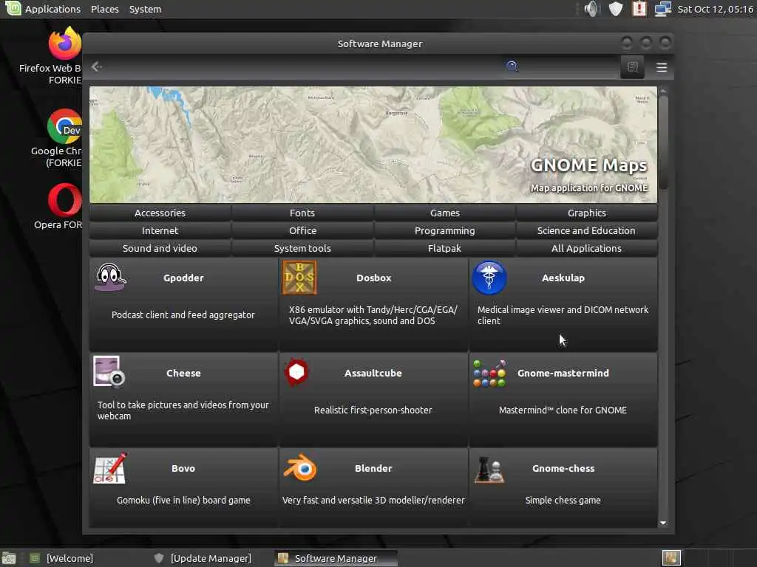
Task: Click the search magnifier icon
Action: tap(512, 66)
